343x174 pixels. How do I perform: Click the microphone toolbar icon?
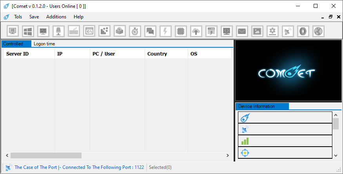click(59, 31)
